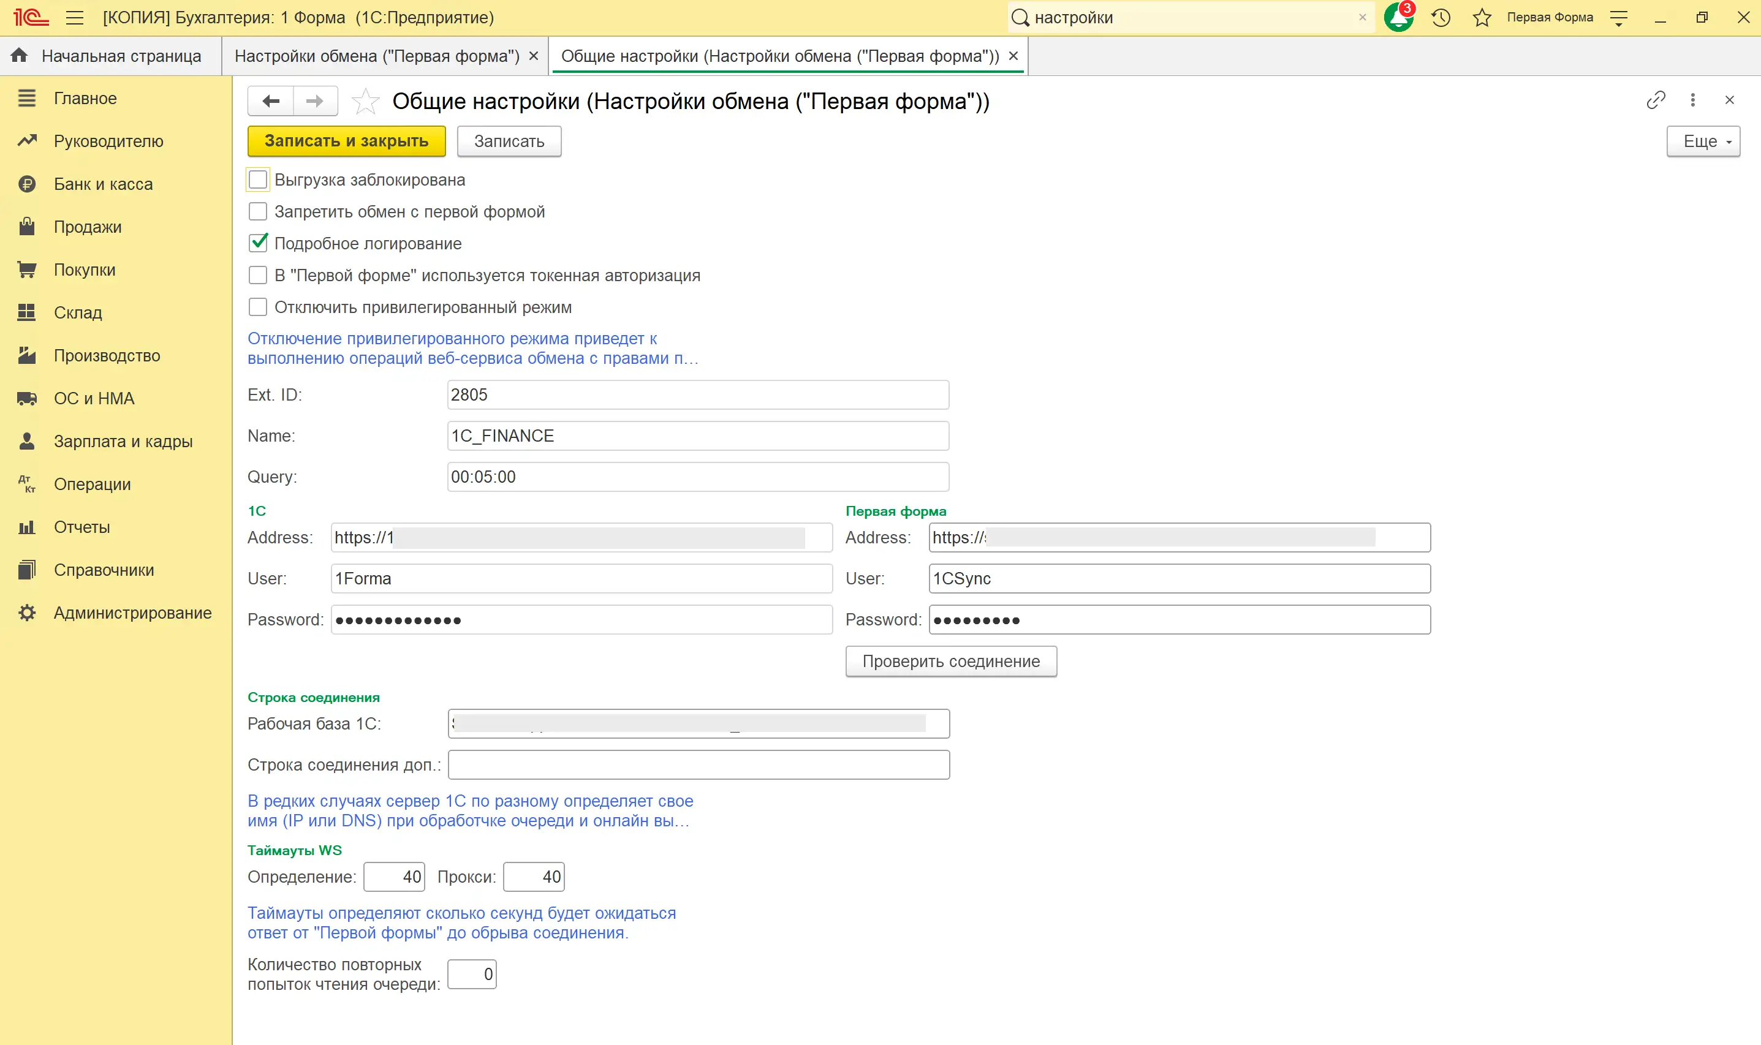
Task: Click Query field 00:05:00
Action: (698, 477)
